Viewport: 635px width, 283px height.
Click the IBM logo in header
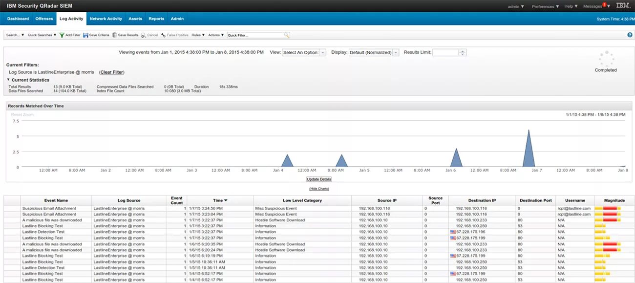(623, 6)
